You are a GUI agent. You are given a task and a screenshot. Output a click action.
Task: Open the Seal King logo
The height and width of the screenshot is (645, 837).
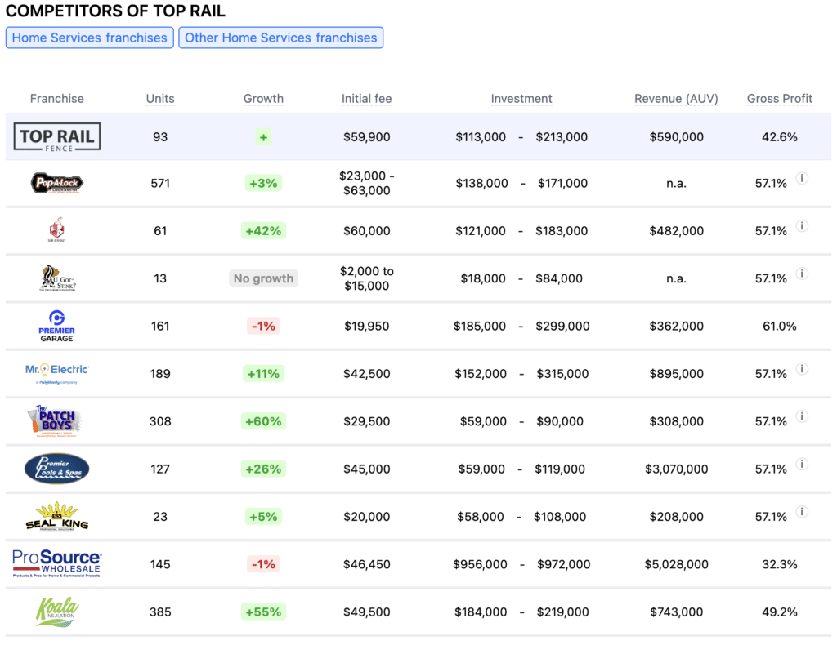(x=56, y=516)
